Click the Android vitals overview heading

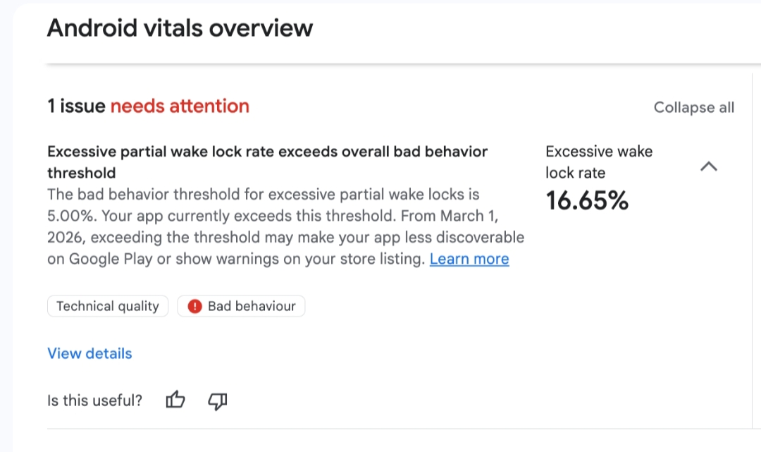pyautogui.click(x=180, y=28)
